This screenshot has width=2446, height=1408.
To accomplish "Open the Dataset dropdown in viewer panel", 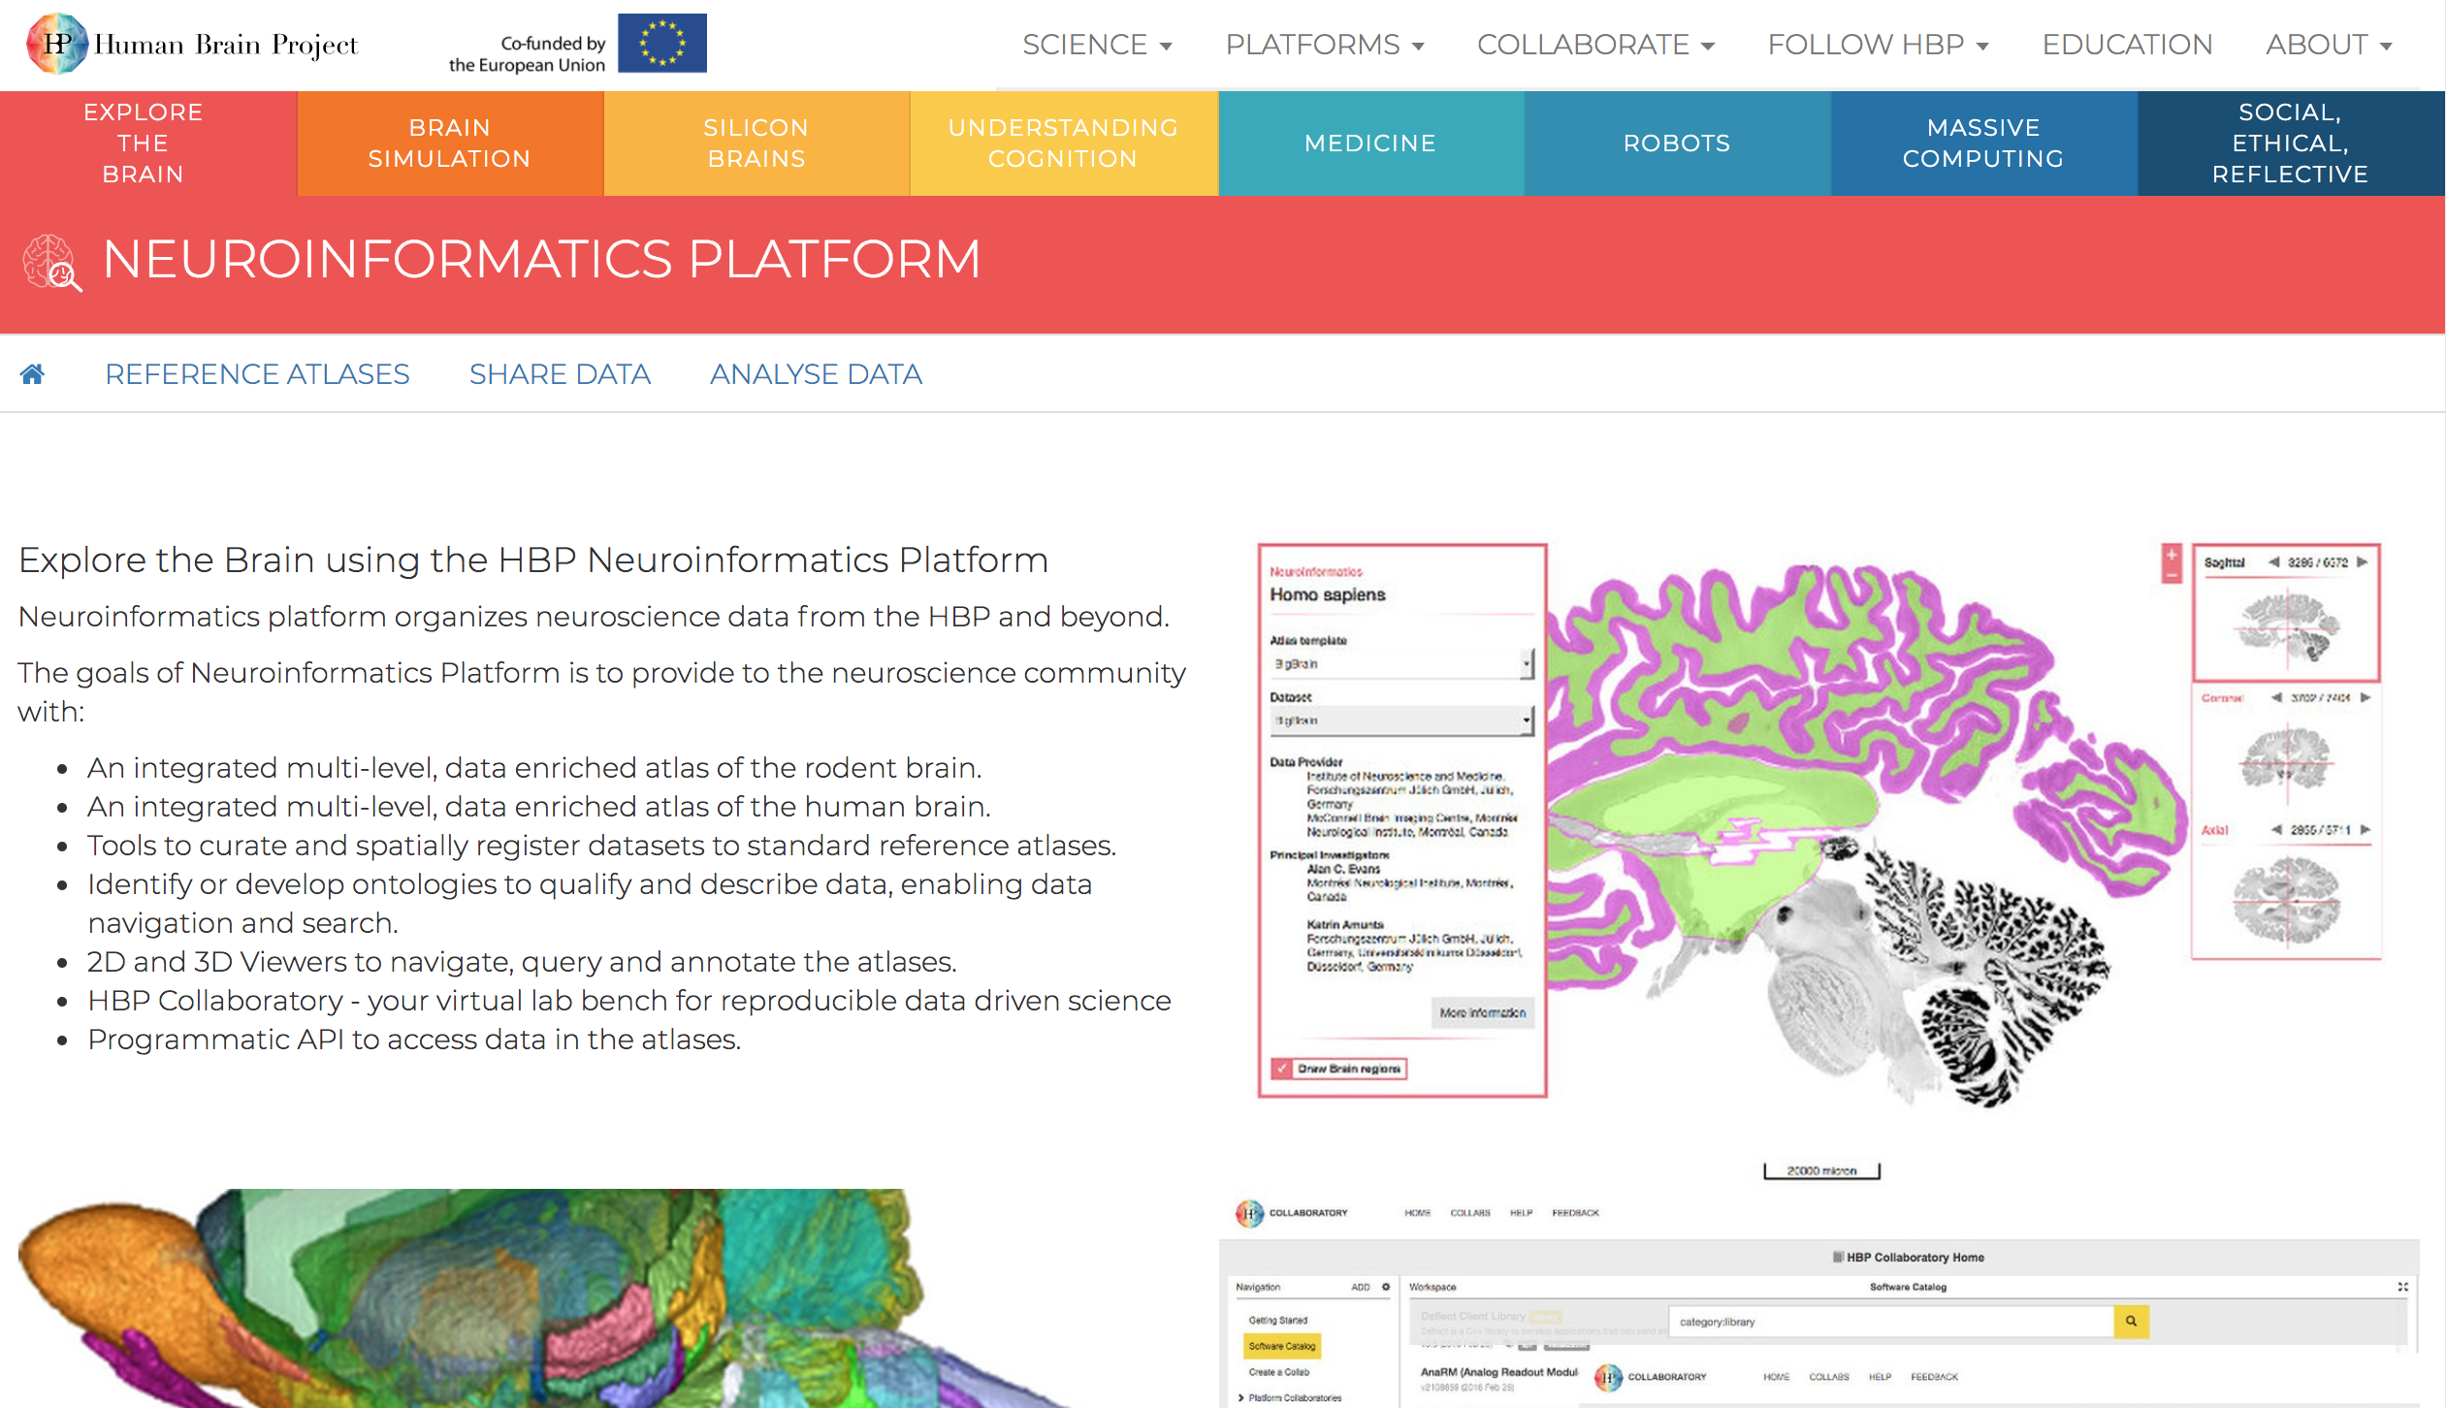I will coord(1401,720).
